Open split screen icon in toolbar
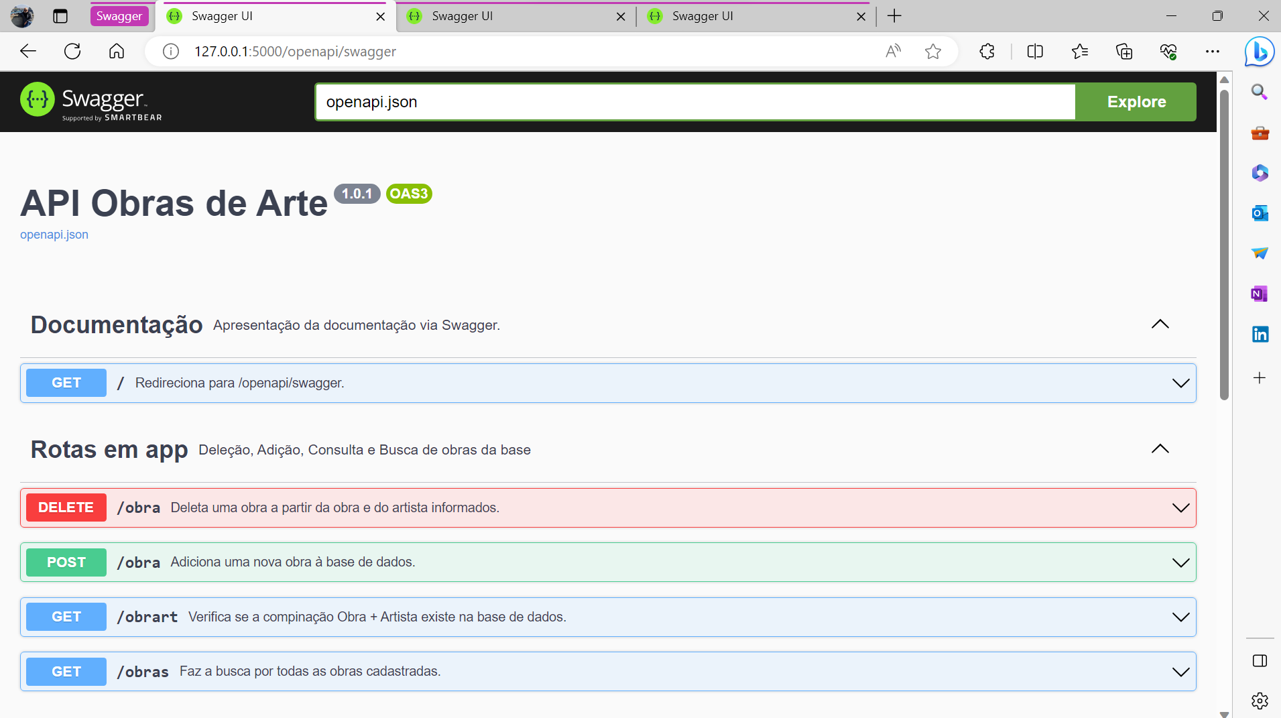Screen dimensions: 1281x718 pyautogui.click(x=1035, y=52)
